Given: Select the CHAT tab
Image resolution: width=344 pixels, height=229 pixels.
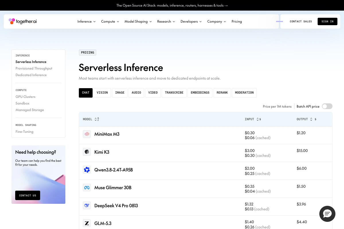Looking at the screenshot, I should tap(86, 93).
